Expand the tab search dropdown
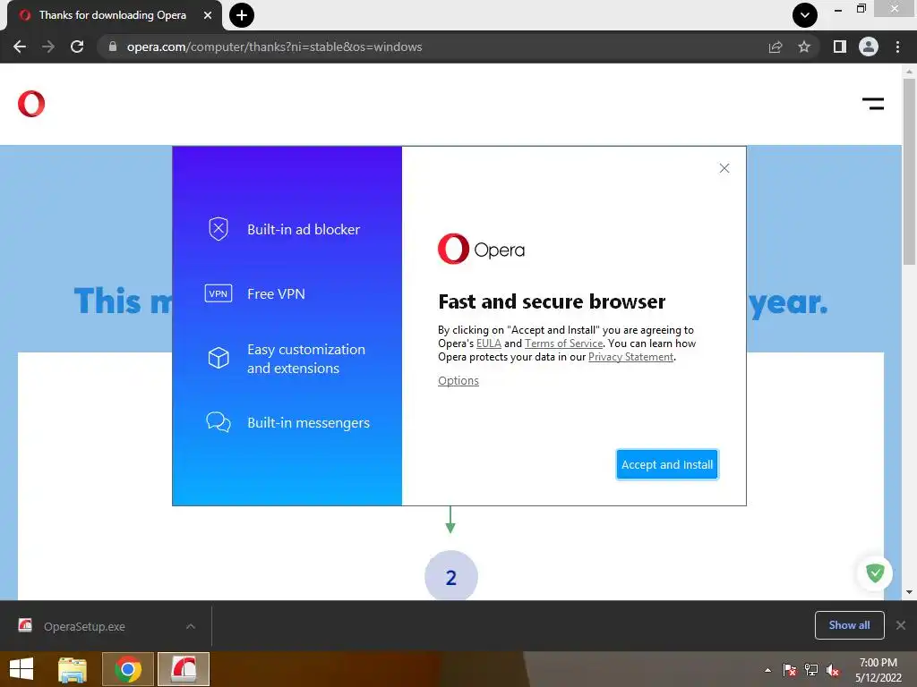The height and width of the screenshot is (687, 917). (805, 15)
